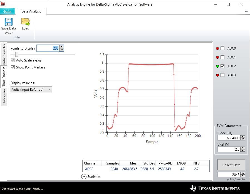Open the Save Data As dropdown arrow
The height and width of the screenshot is (194, 250).
point(12,33)
